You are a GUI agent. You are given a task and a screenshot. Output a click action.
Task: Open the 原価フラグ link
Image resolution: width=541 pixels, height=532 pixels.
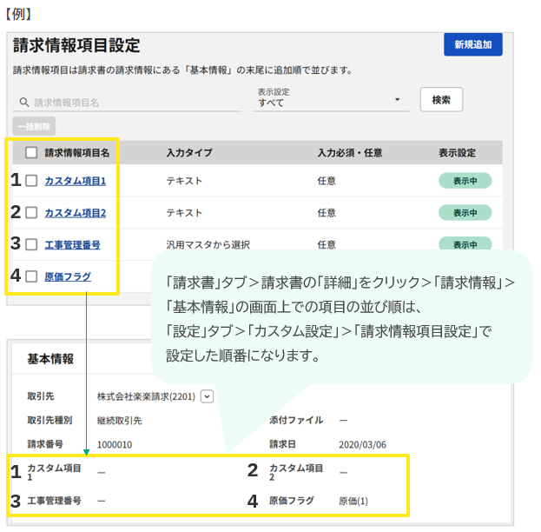pos(68,276)
